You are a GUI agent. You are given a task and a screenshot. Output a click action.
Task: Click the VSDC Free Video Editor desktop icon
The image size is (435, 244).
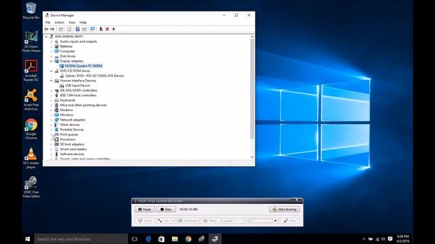[31, 187]
